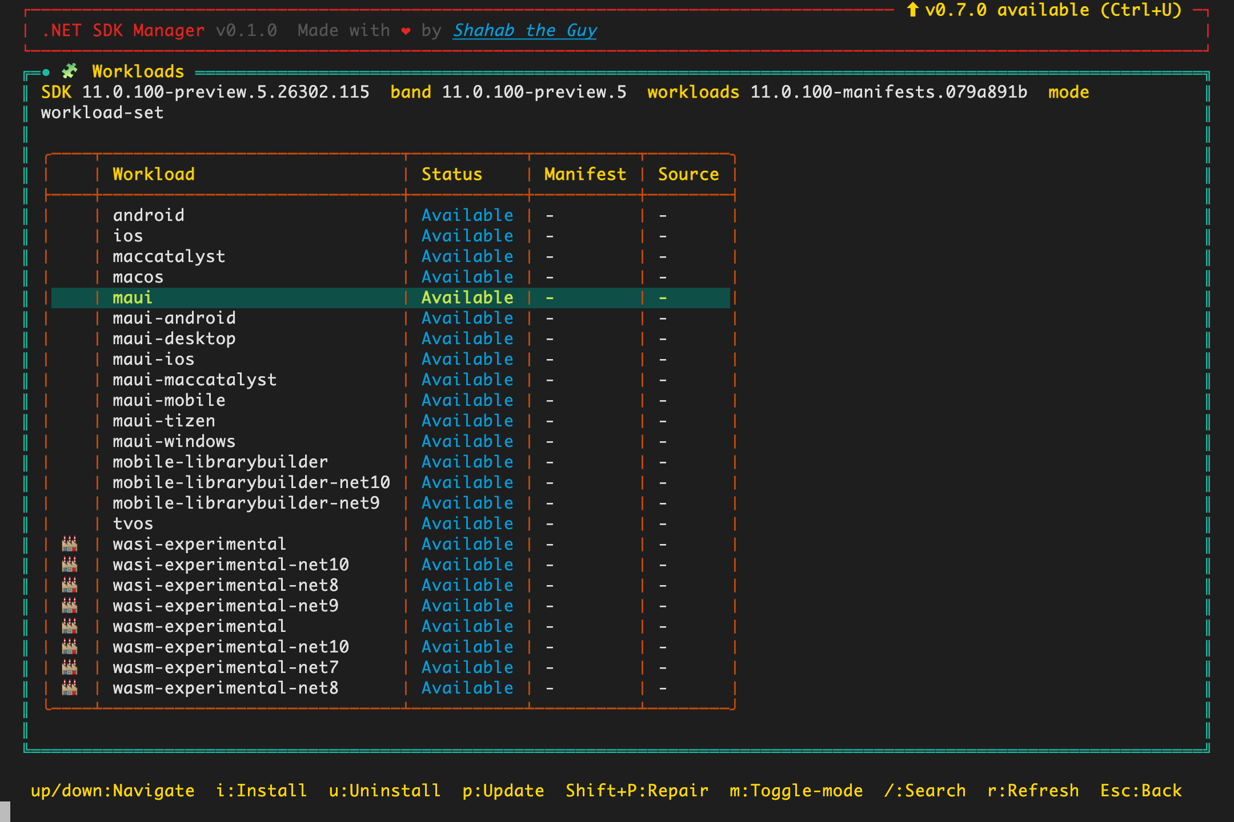Screen dimensions: 1234x822
Task: Click the up/down:Navigate hint
Action: point(113,791)
